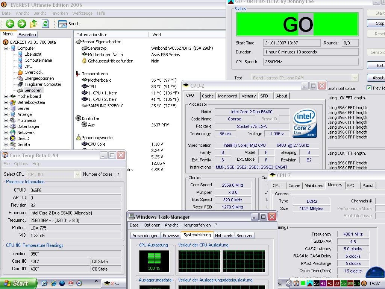
Task: Switch to the Prozesse tab in Task-Manager
Action: pyautogui.click(x=171, y=236)
